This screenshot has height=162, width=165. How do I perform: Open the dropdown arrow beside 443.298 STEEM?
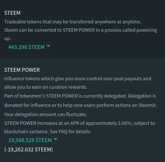pyautogui.click(x=48, y=46)
